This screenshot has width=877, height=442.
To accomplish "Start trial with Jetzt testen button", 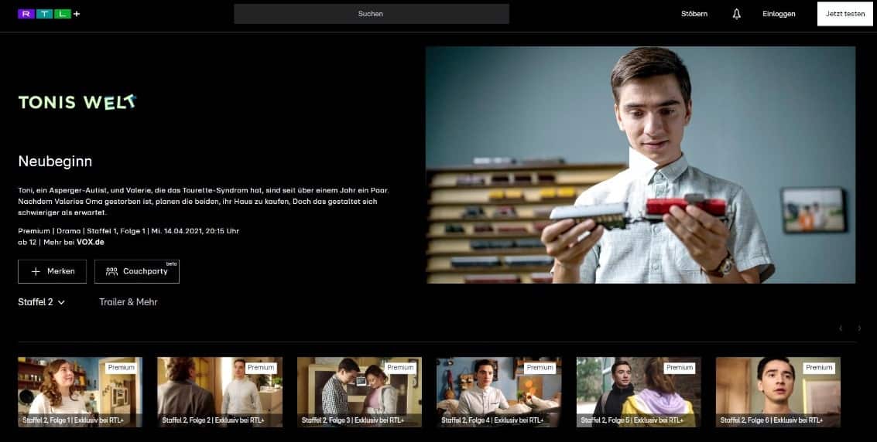I will (x=845, y=14).
